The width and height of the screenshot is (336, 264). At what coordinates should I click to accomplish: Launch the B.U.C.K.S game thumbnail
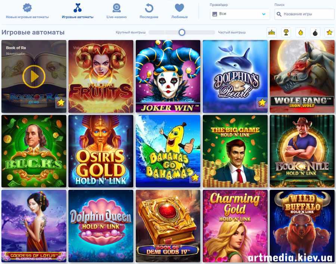click(x=34, y=151)
